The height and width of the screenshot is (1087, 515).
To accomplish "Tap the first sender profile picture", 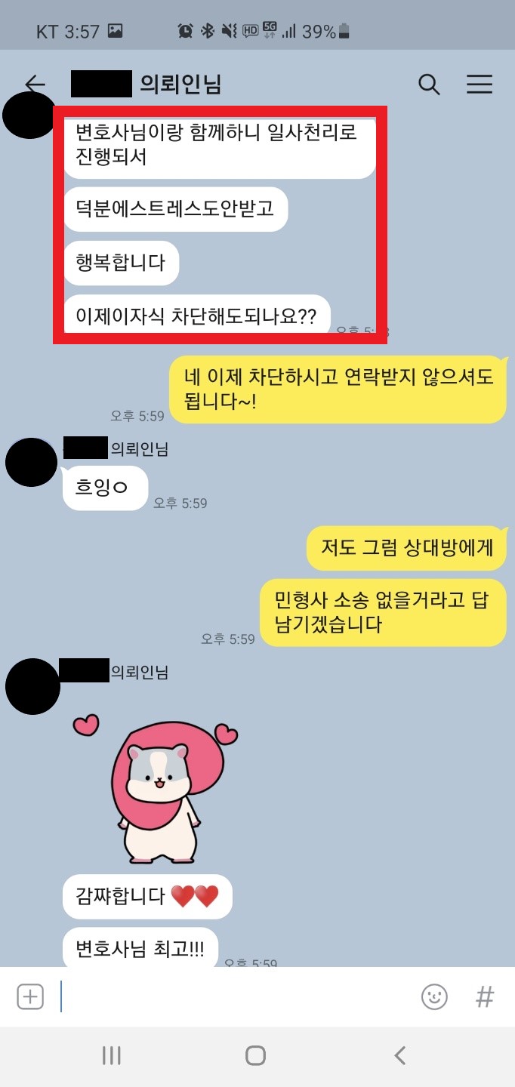I will (x=29, y=115).
